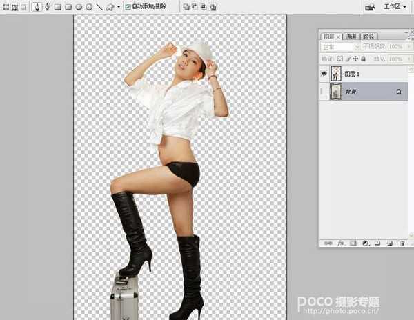This screenshot has height=320, width=414.
Task: Select the Freeform Pen tool
Action: pyautogui.click(x=48, y=6)
